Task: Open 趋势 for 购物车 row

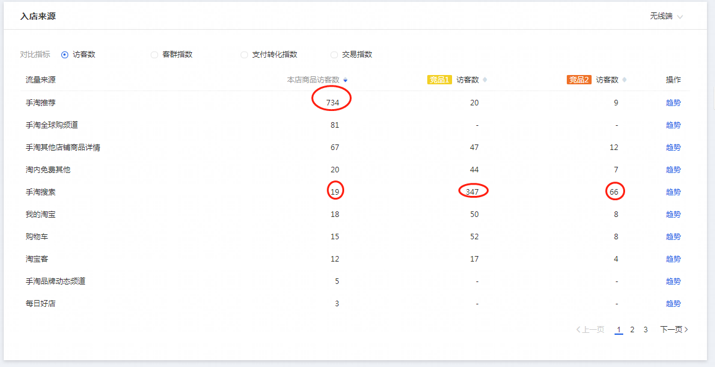Action: tap(673, 237)
